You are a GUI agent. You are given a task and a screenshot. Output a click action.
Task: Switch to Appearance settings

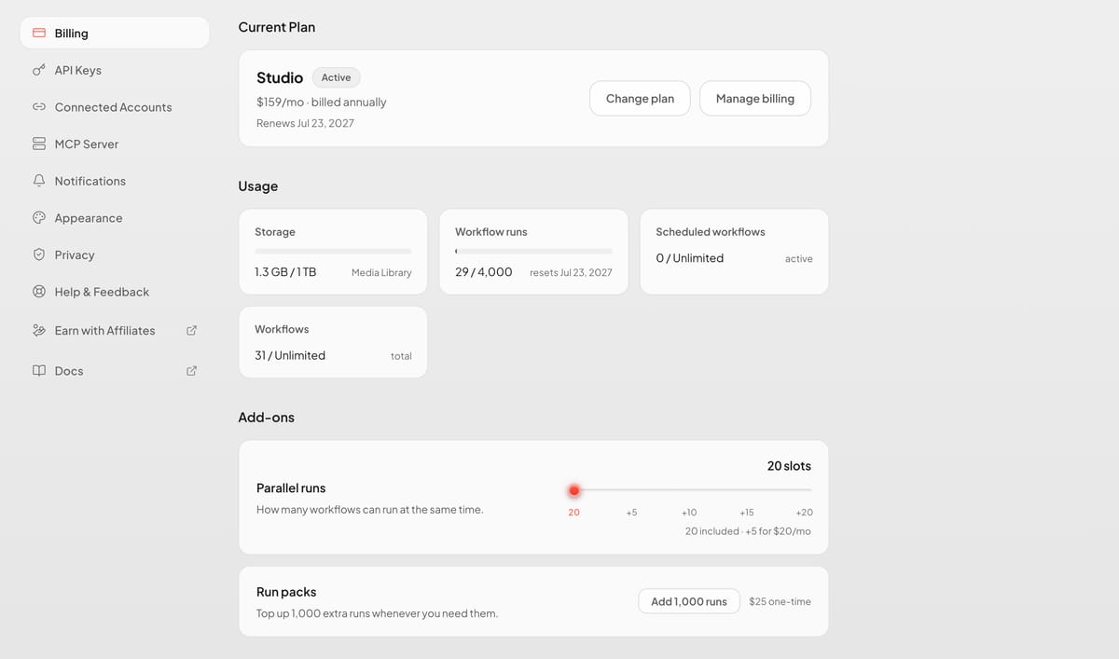click(115, 218)
